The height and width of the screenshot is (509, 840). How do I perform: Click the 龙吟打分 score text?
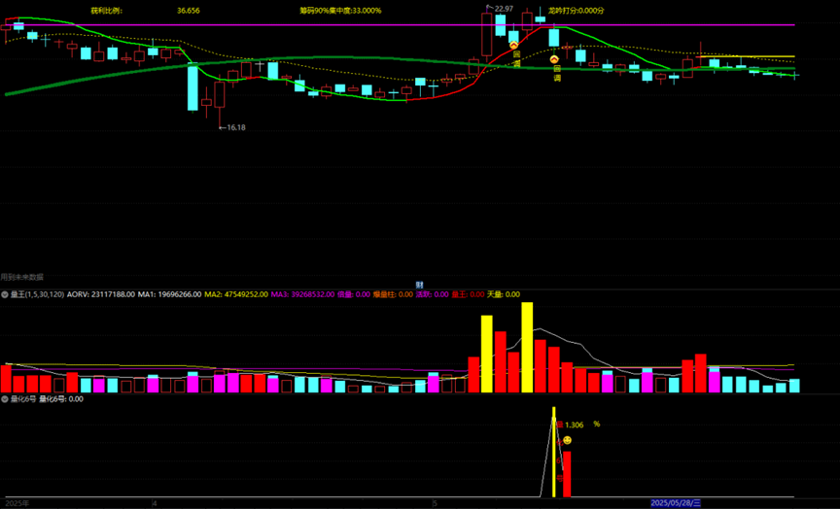576,11
